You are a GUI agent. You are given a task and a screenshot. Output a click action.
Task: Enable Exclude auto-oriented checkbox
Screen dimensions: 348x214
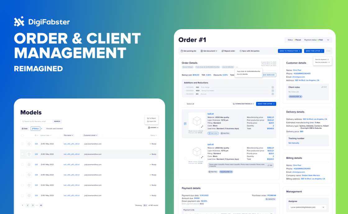[x=44, y=129]
